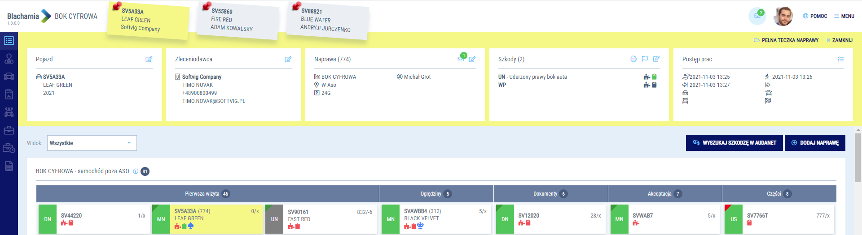This screenshot has width=862, height=235.
Task: Click the cars icon in left sidebar
Action: pyautogui.click(x=9, y=76)
